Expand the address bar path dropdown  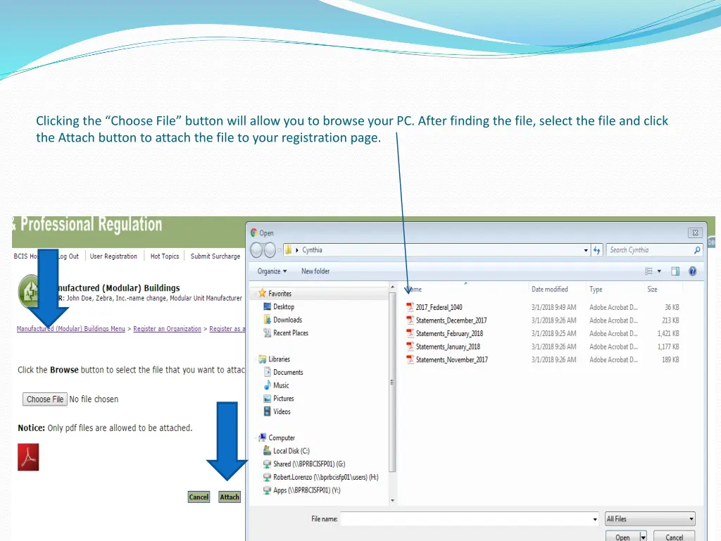coord(586,250)
